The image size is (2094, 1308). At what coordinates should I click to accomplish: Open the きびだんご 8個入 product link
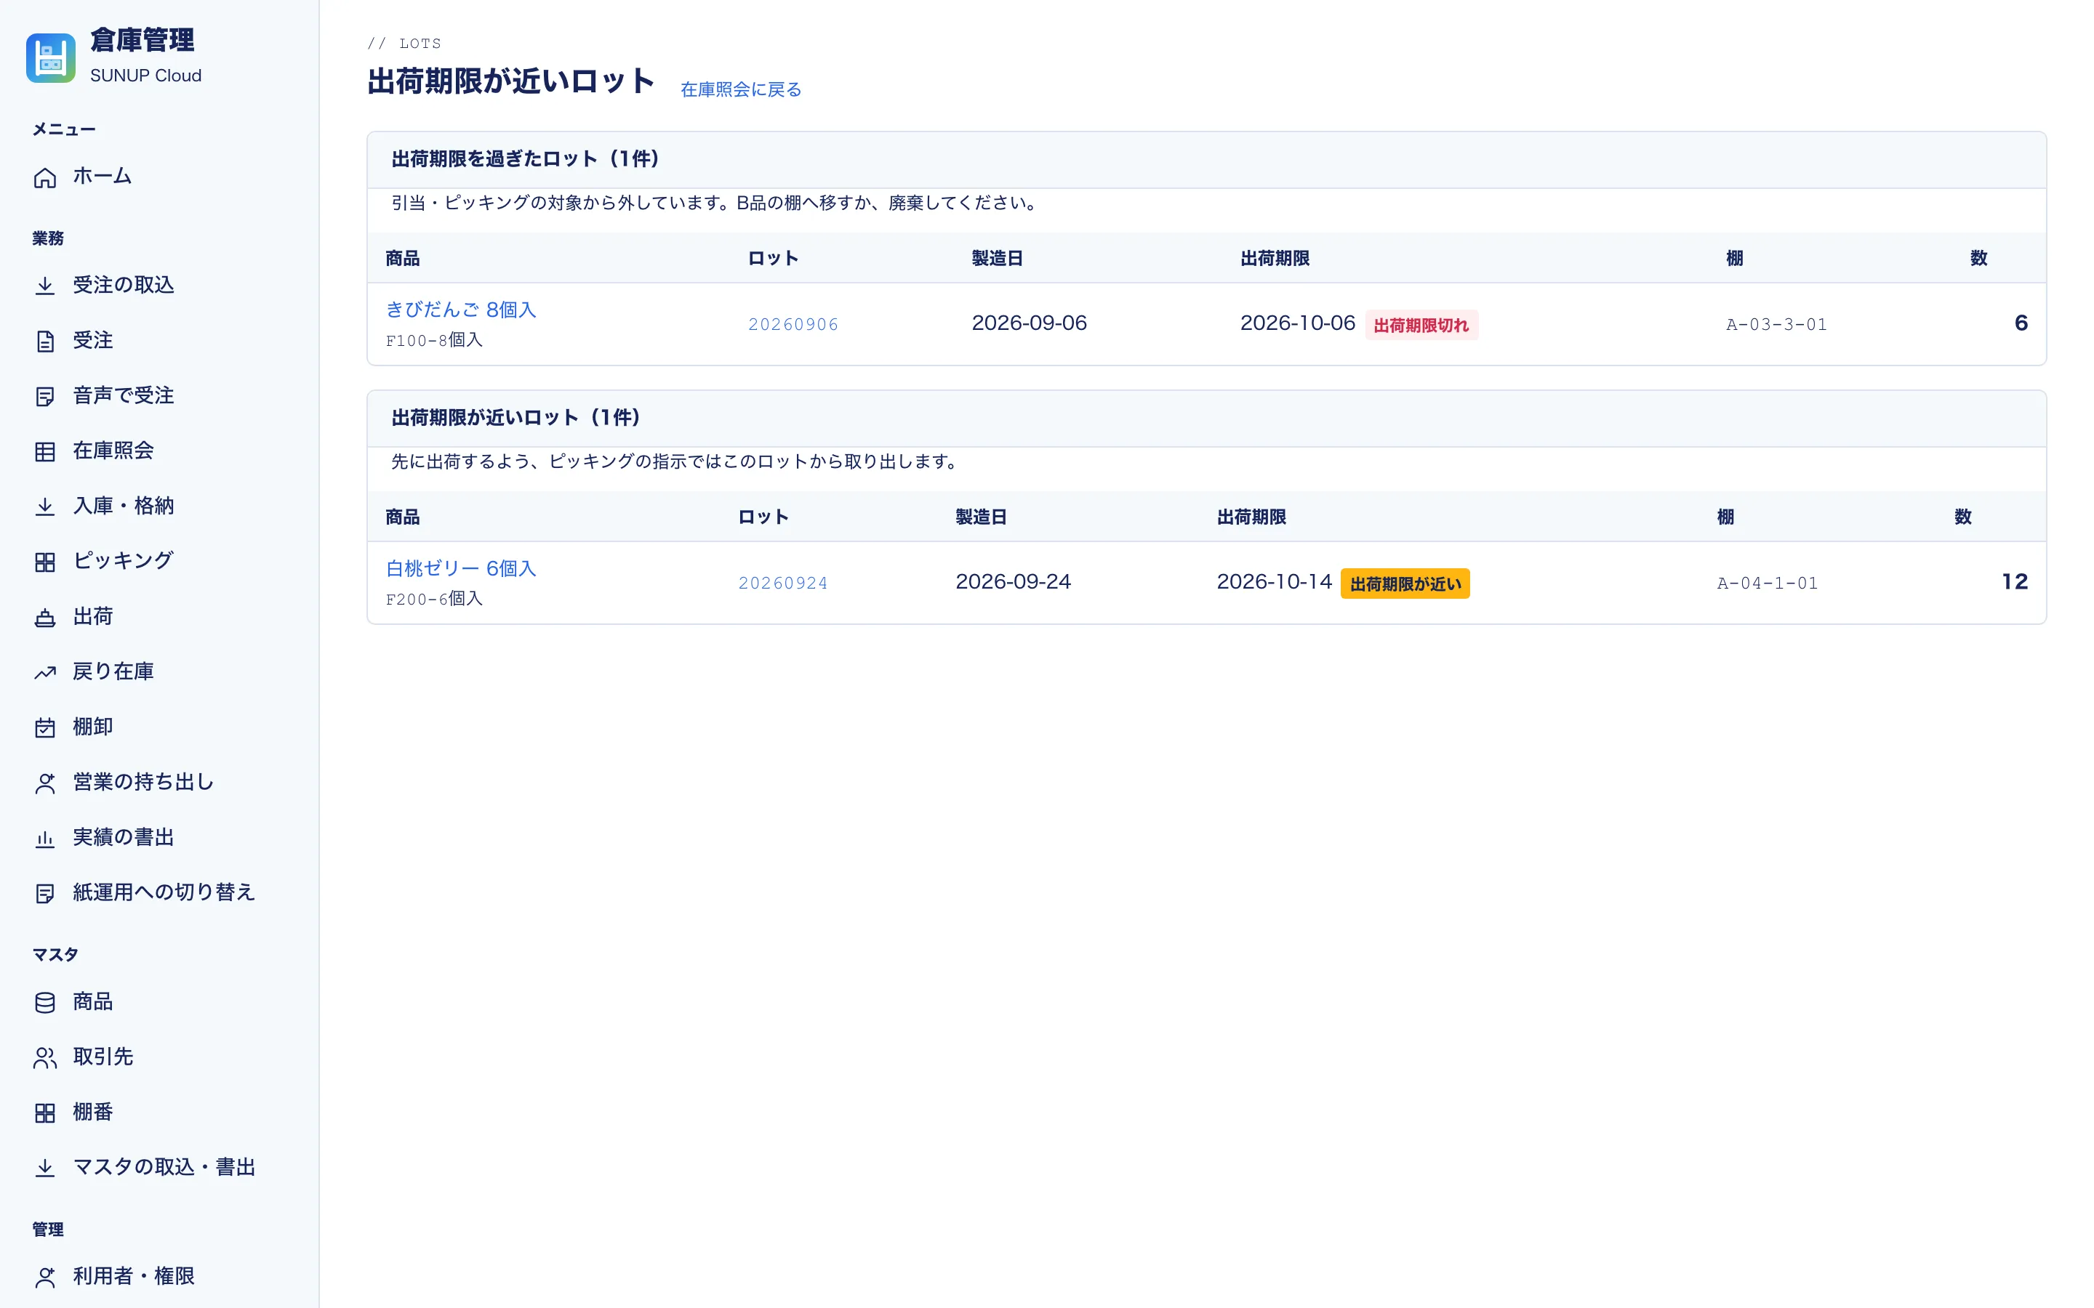461,310
